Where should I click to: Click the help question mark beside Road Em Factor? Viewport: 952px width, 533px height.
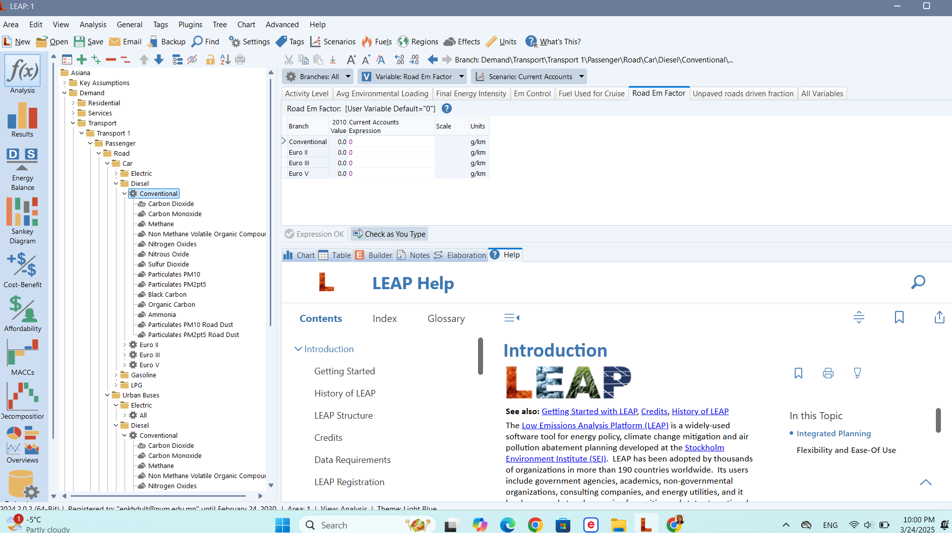(447, 108)
